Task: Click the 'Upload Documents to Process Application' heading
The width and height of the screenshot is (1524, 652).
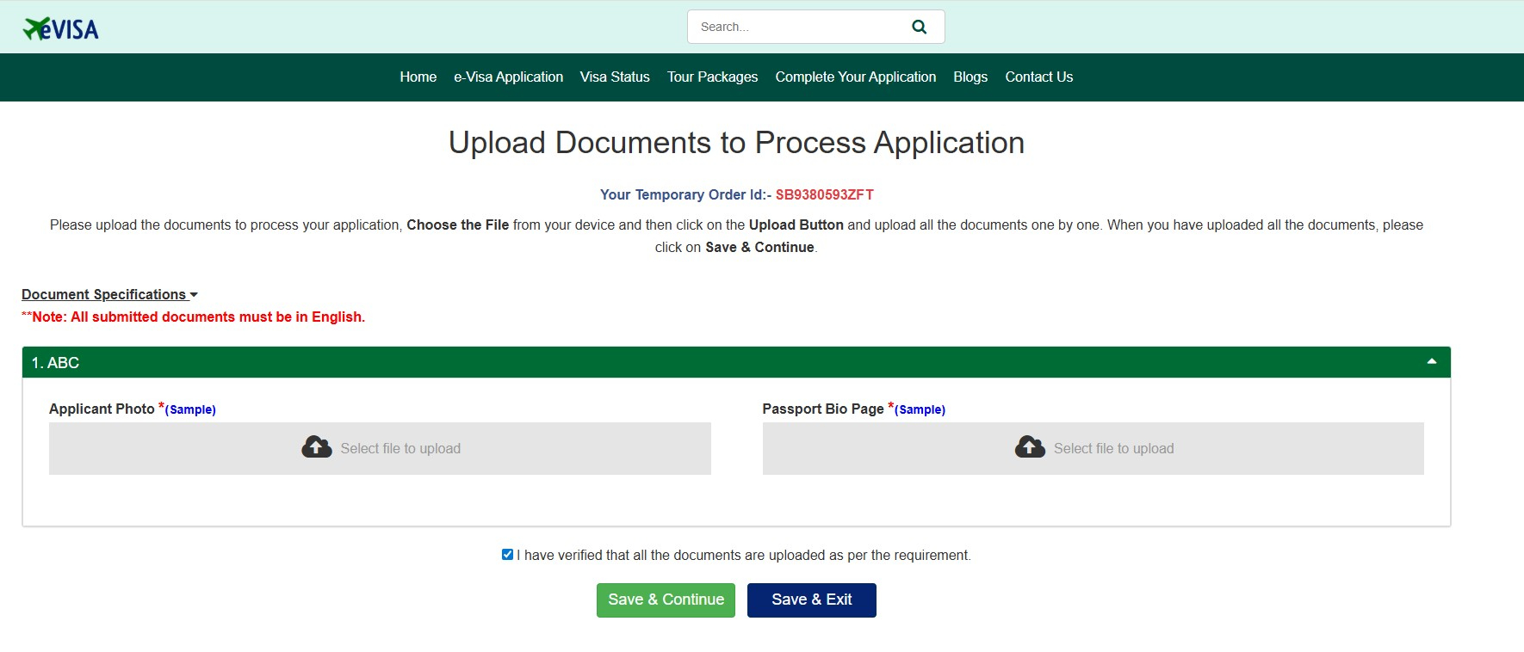Action: pos(736,143)
